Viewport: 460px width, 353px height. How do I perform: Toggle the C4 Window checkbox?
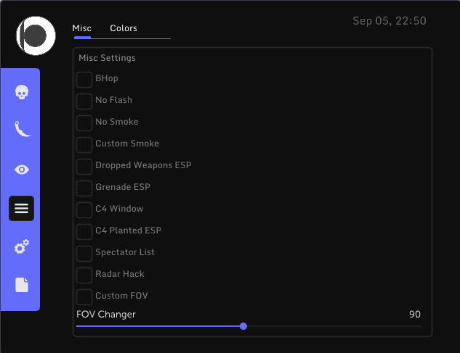point(84,209)
